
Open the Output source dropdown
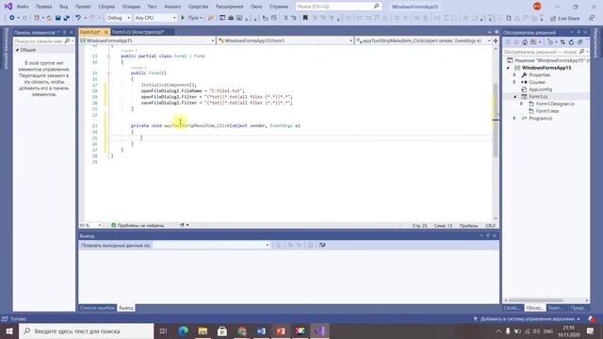click(x=211, y=245)
